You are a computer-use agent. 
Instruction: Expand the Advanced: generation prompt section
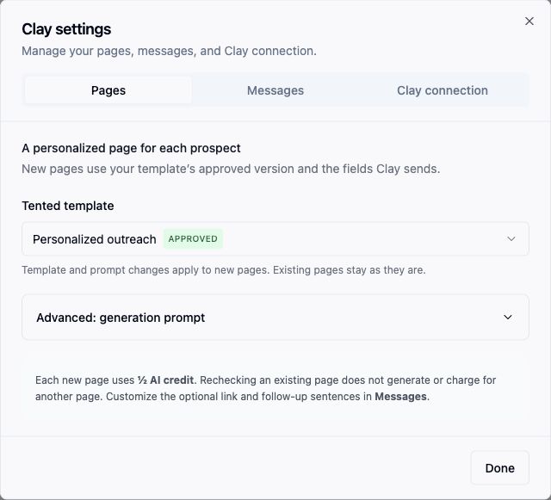pos(275,318)
